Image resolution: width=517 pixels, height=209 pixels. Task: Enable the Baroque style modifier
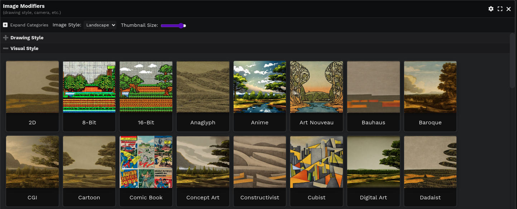click(430, 87)
